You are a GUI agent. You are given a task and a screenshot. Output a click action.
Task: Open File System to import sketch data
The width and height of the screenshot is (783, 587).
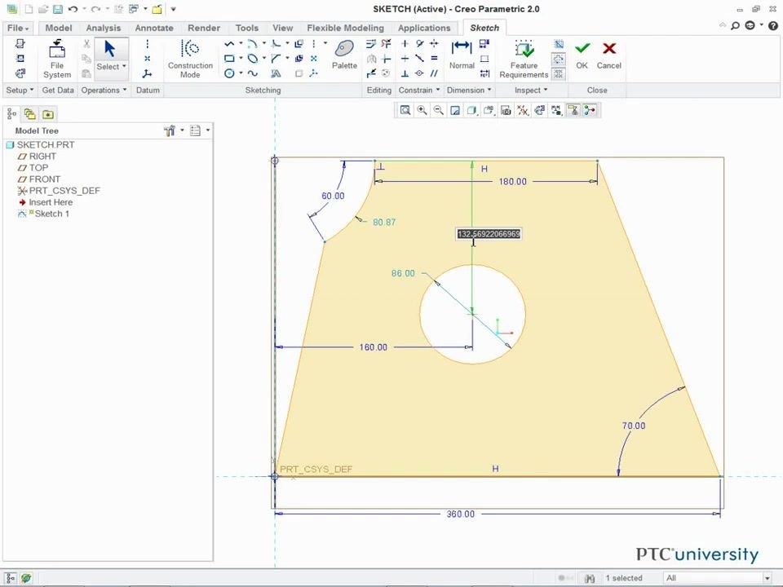(x=57, y=59)
